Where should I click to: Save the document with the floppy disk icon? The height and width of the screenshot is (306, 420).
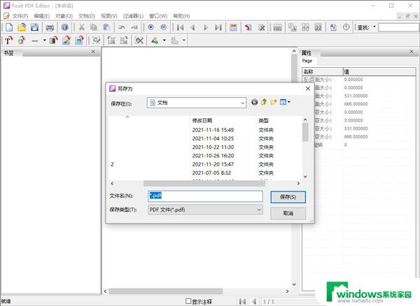[34, 27]
